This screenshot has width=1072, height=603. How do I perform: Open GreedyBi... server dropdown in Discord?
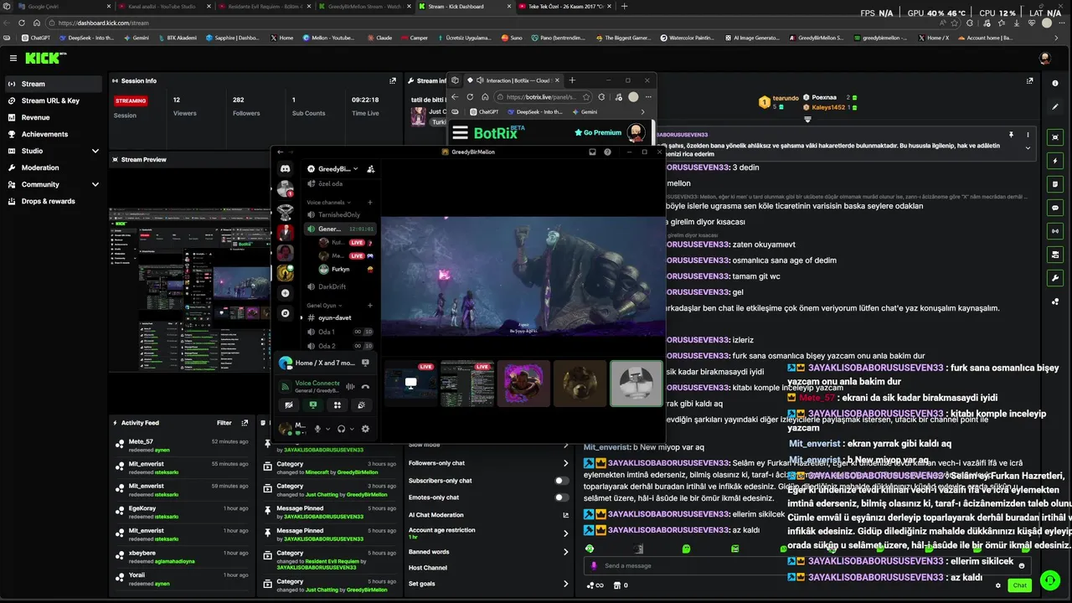332,169
